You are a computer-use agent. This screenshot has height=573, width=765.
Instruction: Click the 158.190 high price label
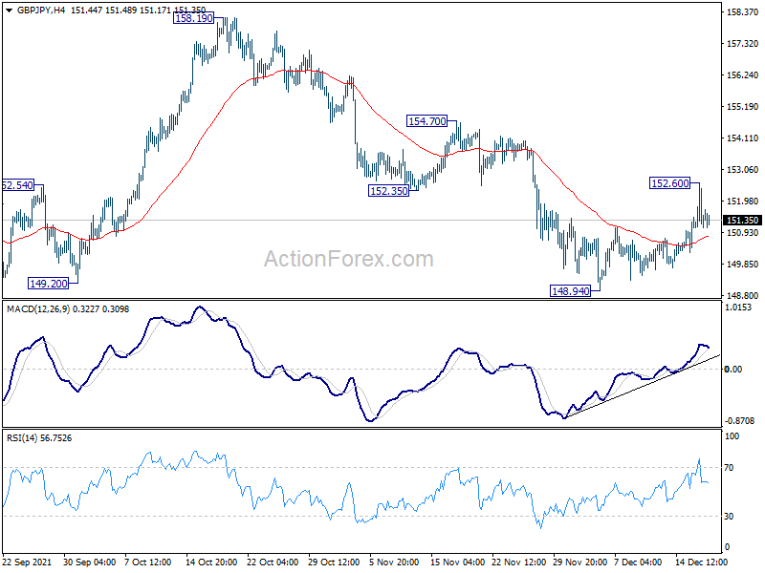[x=194, y=18]
